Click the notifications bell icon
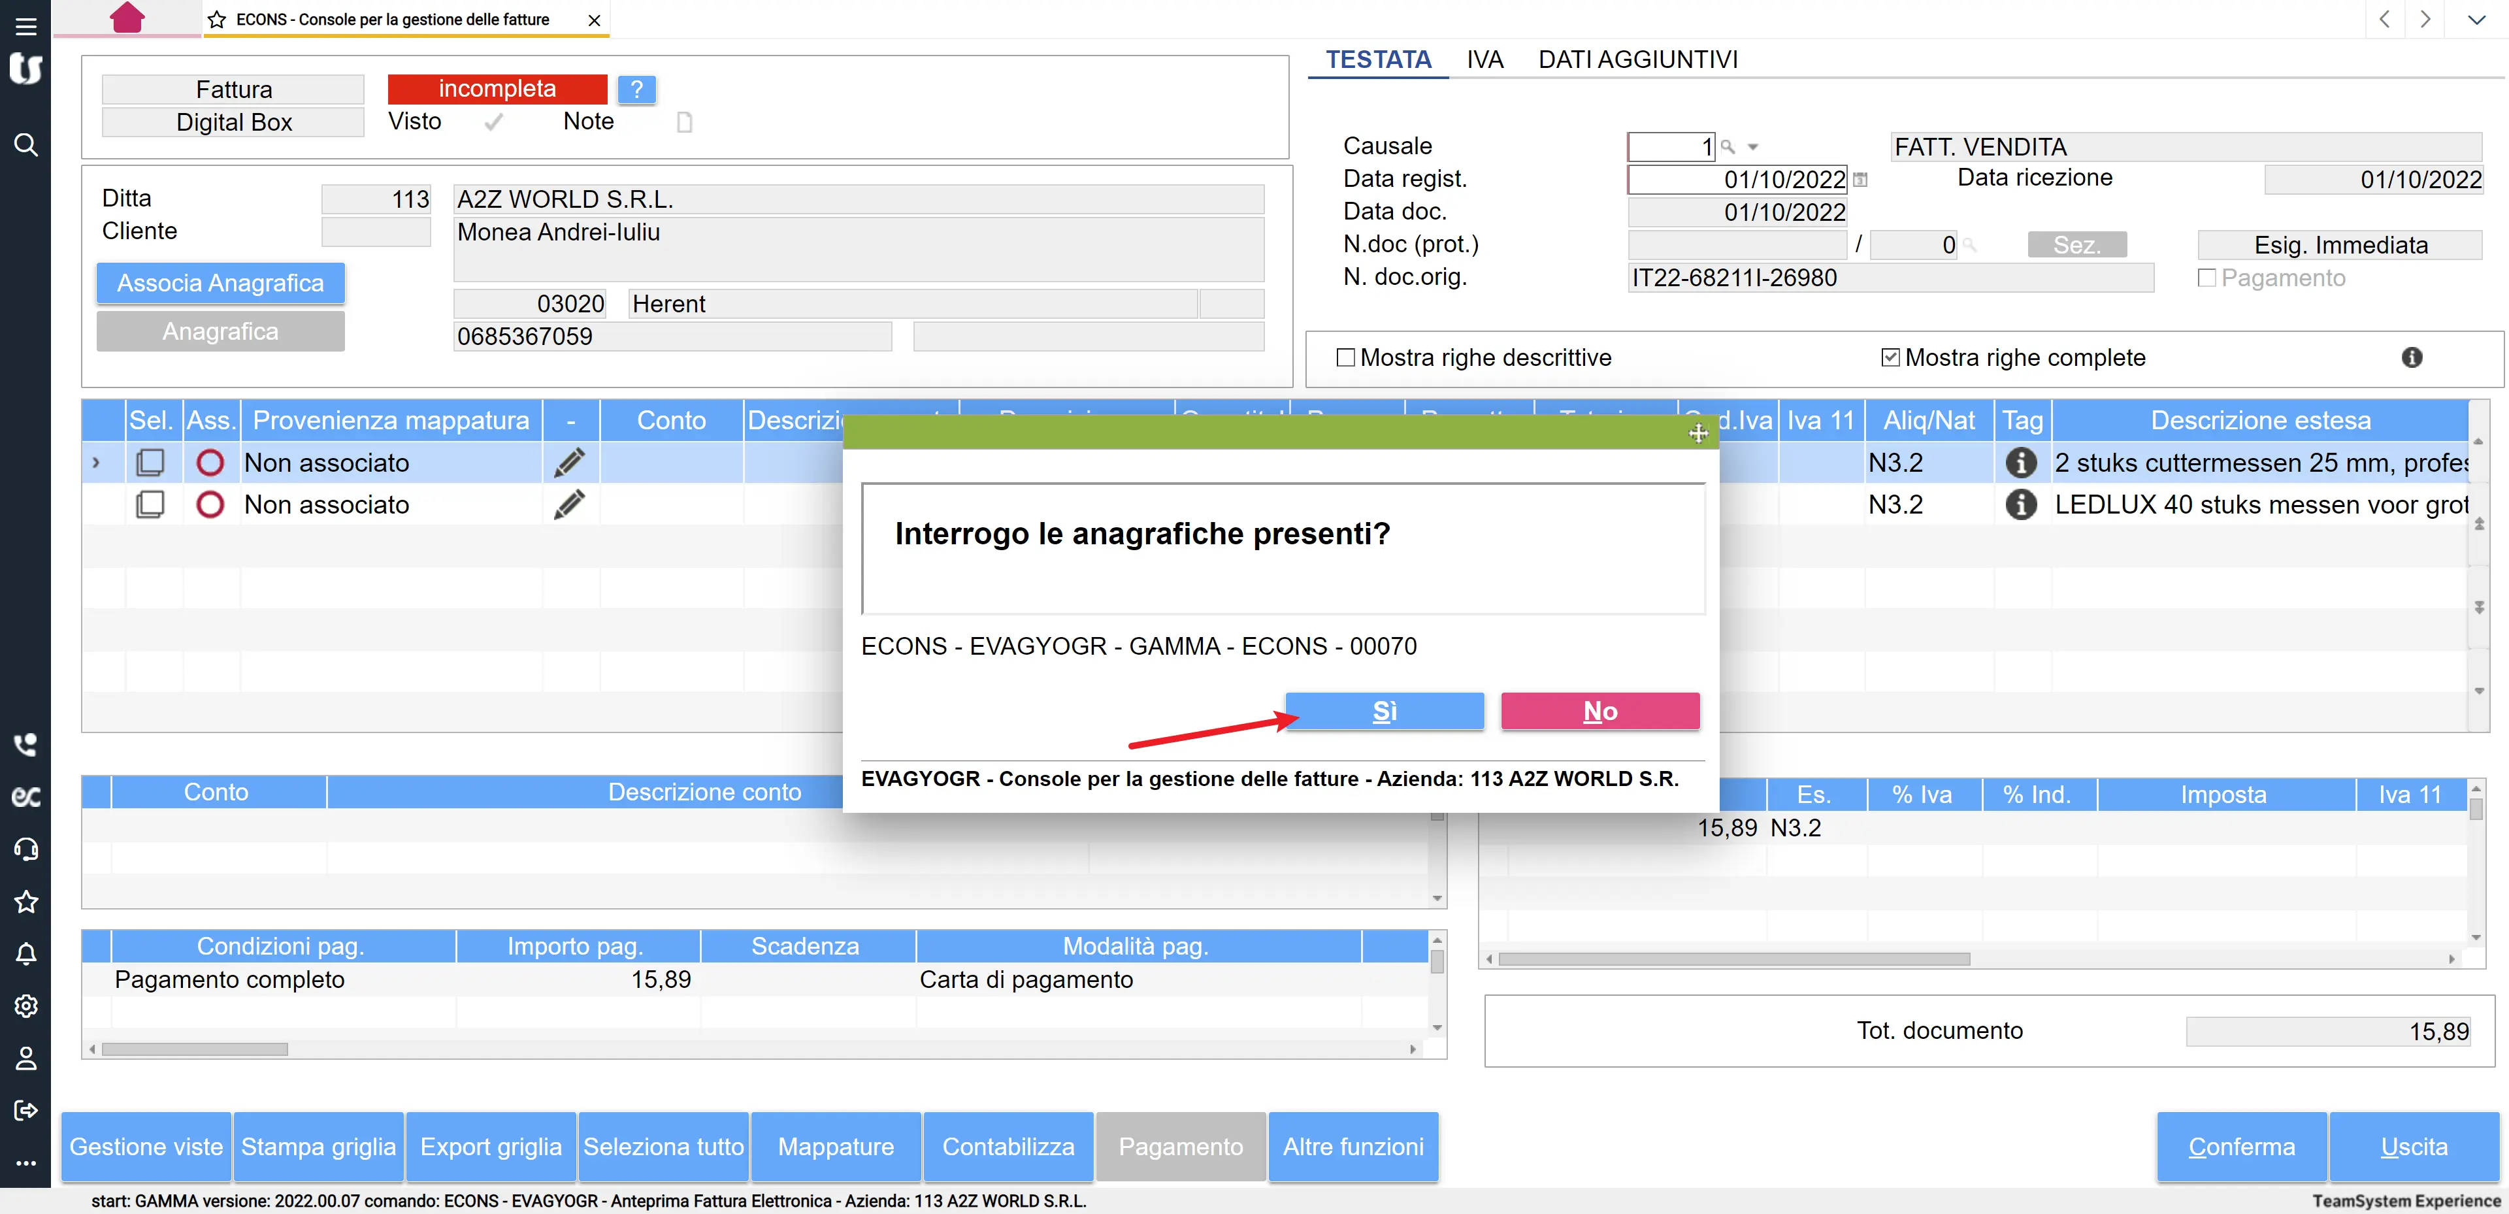2509x1214 pixels. [x=25, y=954]
